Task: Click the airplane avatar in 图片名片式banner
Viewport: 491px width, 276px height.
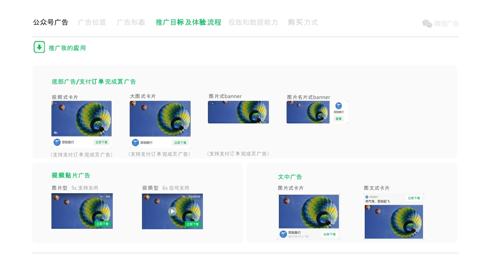Action: coord(338,106)
